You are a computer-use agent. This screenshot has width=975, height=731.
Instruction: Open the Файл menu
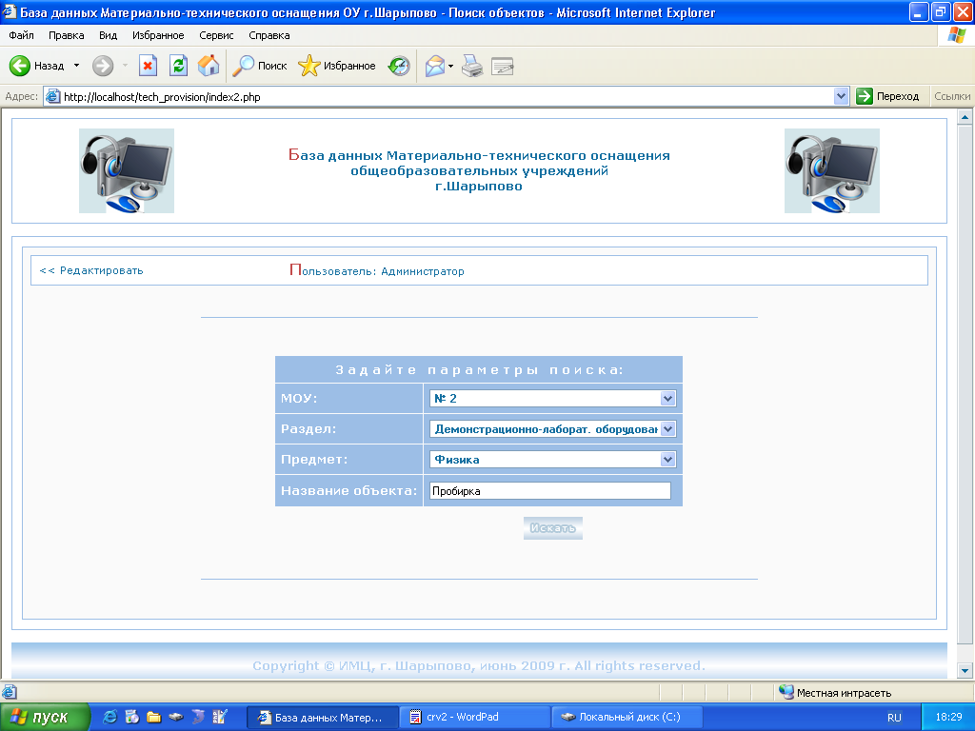(21, 35)
